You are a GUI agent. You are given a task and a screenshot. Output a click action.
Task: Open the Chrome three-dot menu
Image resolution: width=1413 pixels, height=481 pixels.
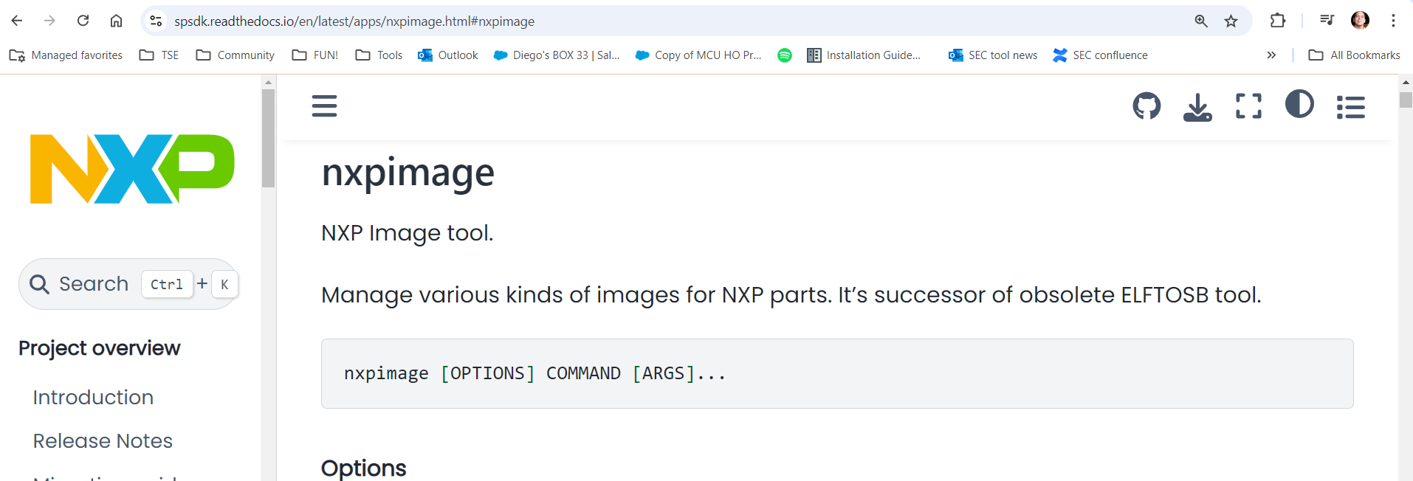(1393, 21)
